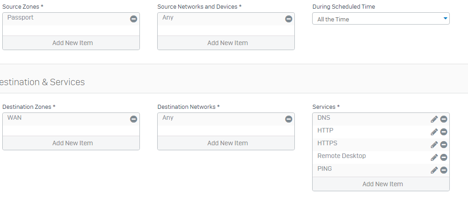Add New Item to Destination Zones
Viewport: 468px width, 204px height.
tap(71, 143)
